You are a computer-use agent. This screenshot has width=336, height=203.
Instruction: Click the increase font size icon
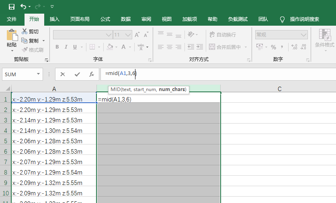(137, 35)
